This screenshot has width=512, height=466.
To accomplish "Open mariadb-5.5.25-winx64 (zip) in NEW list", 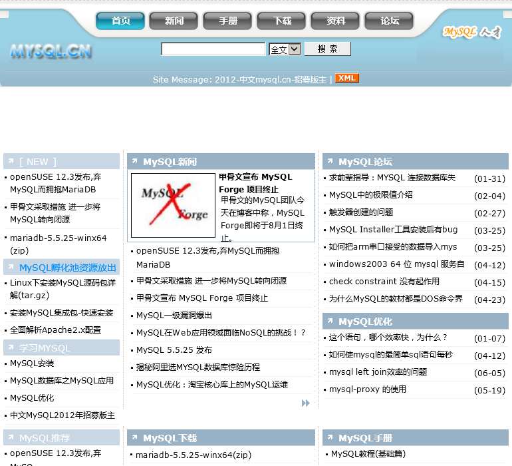I will pos(58,244).
